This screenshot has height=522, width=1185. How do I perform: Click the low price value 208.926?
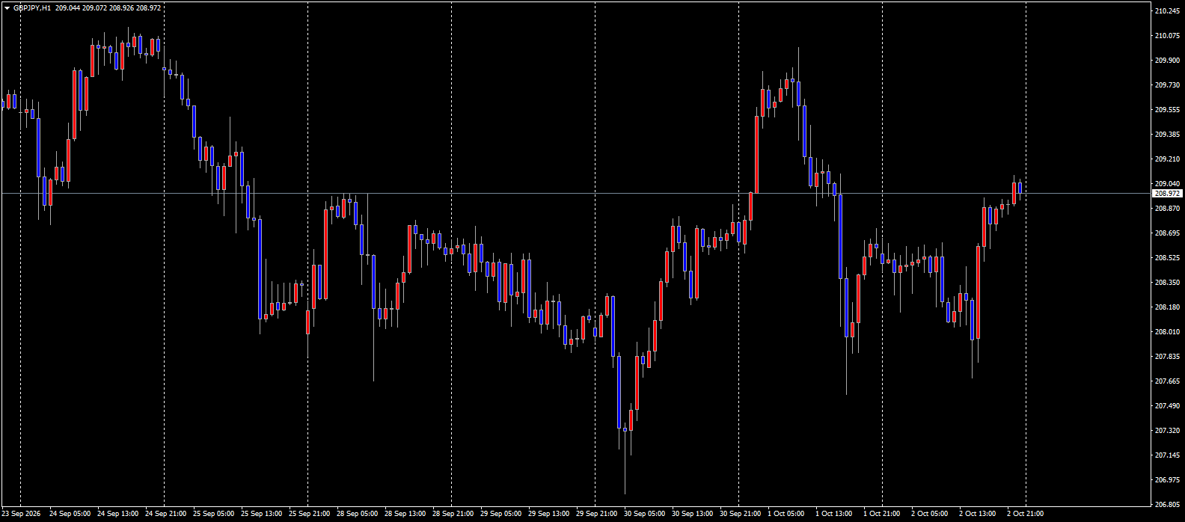click(121, 7)
